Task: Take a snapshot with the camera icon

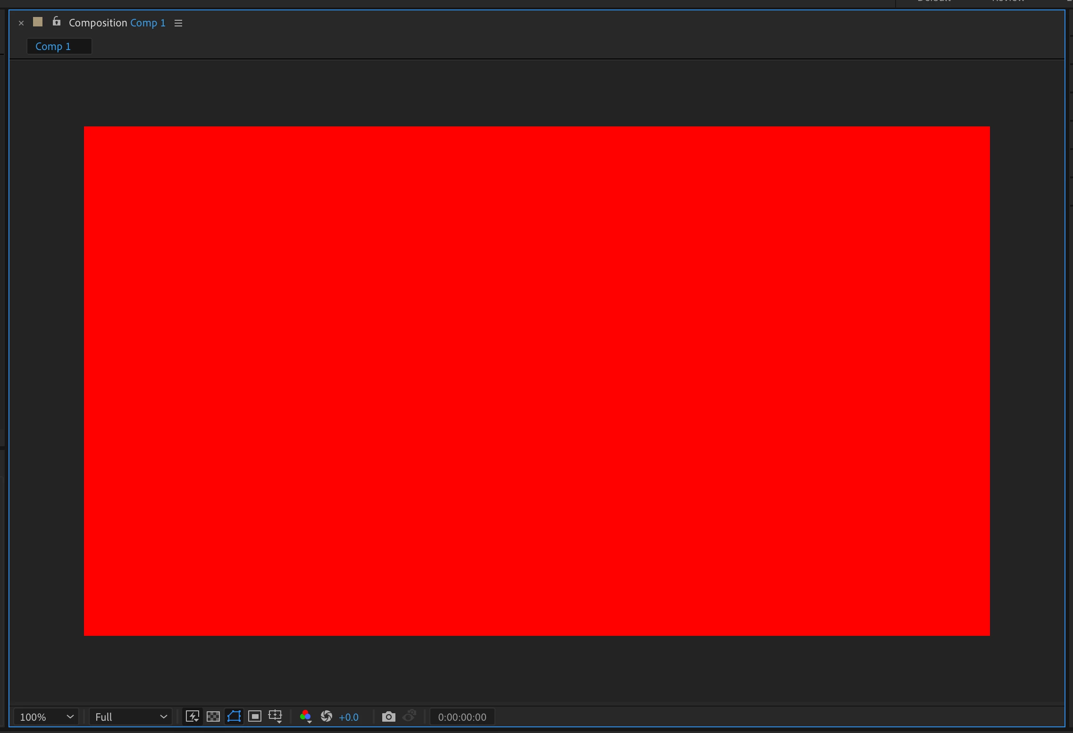Action: coord(388,716)
